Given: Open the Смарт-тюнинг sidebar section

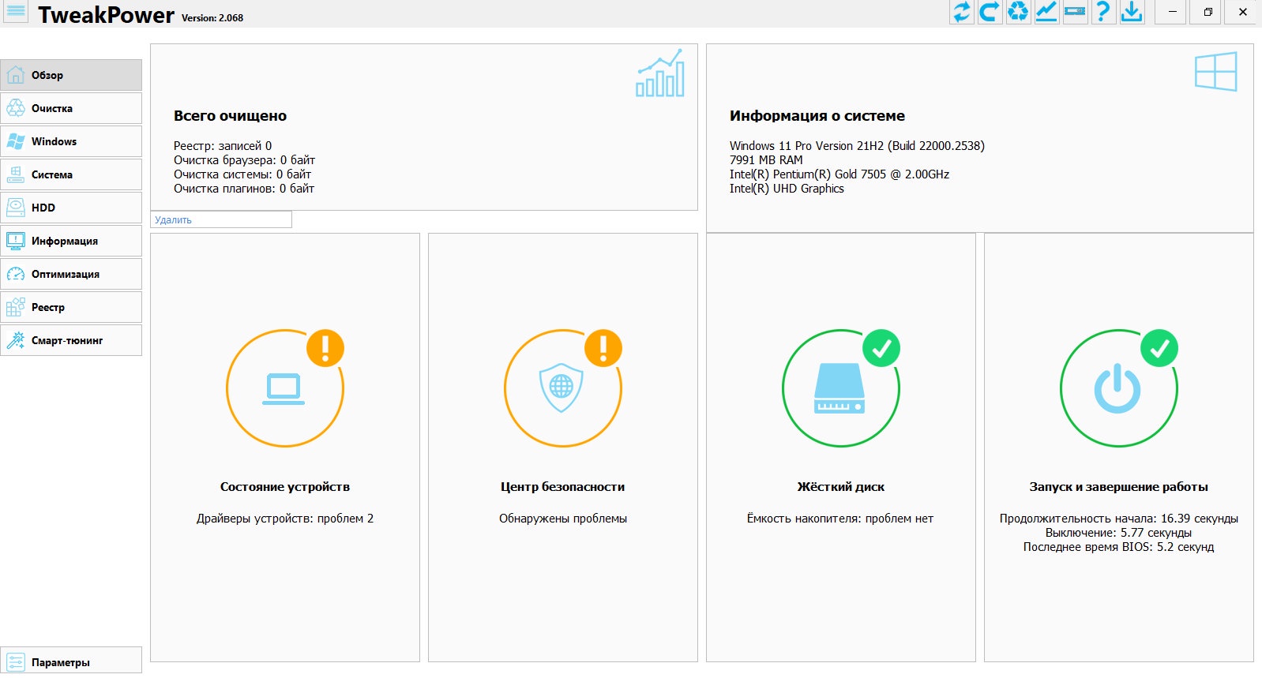Looking at the screenshot, I should click(71, 340).
